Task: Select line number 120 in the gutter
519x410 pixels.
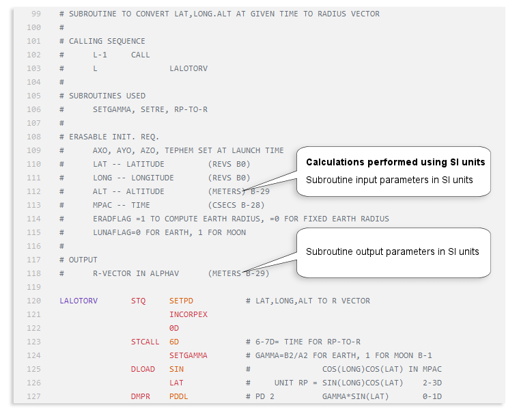Action: click(x=33, y=301)
